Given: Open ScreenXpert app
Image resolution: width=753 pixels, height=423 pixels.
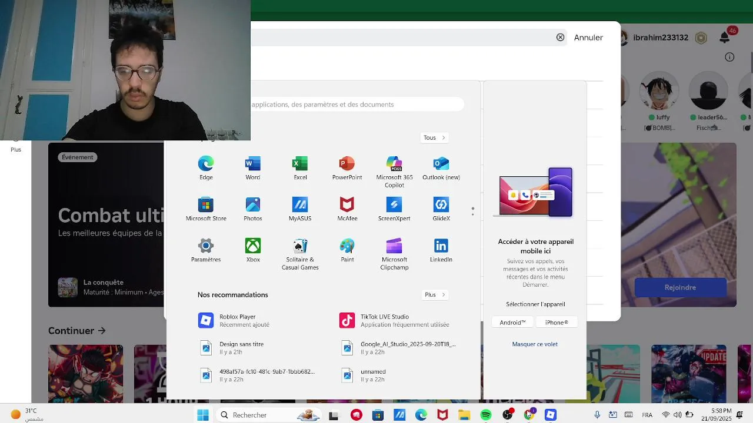Looking at the screenshot, I should pos(394,209).
